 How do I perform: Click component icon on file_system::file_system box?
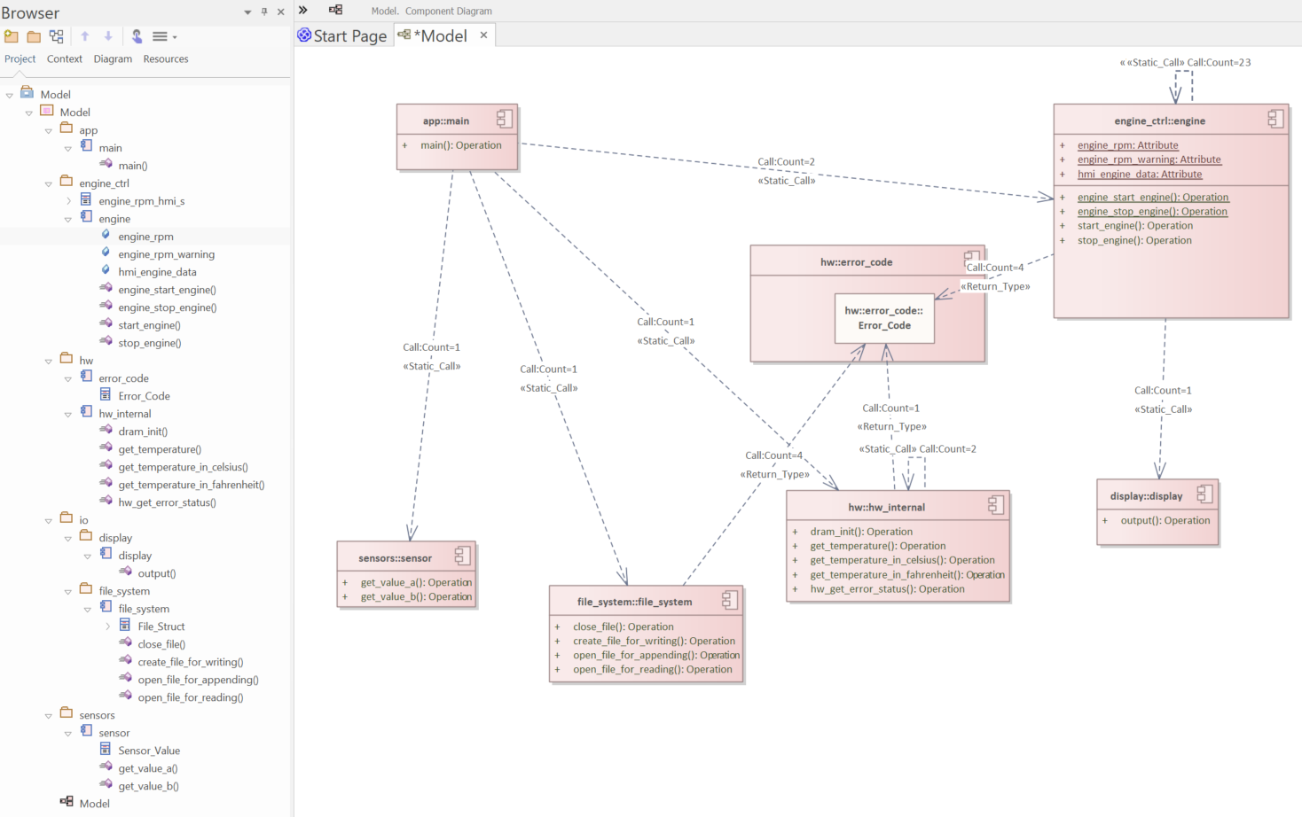(729, 600)
